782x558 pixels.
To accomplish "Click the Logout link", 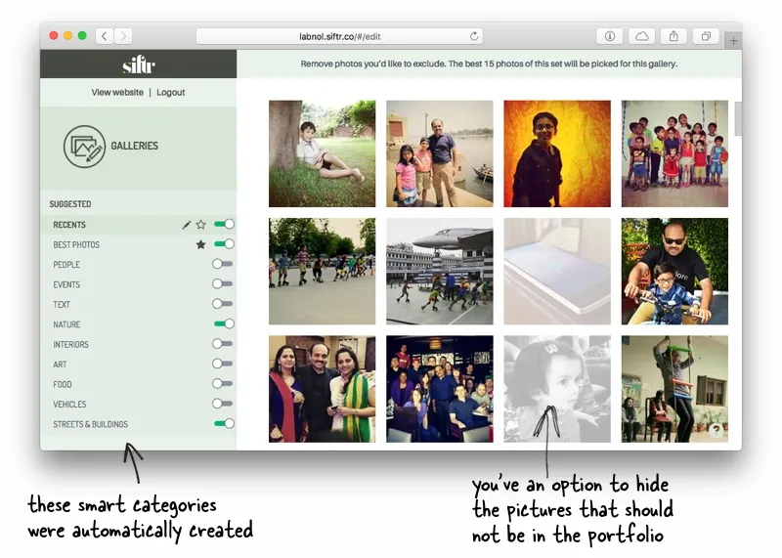I will pos(170,92).
